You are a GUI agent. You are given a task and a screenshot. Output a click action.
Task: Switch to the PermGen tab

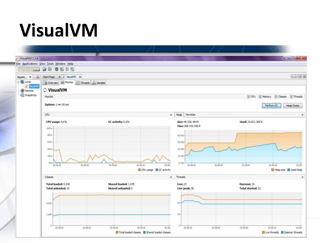click(190, 115)
